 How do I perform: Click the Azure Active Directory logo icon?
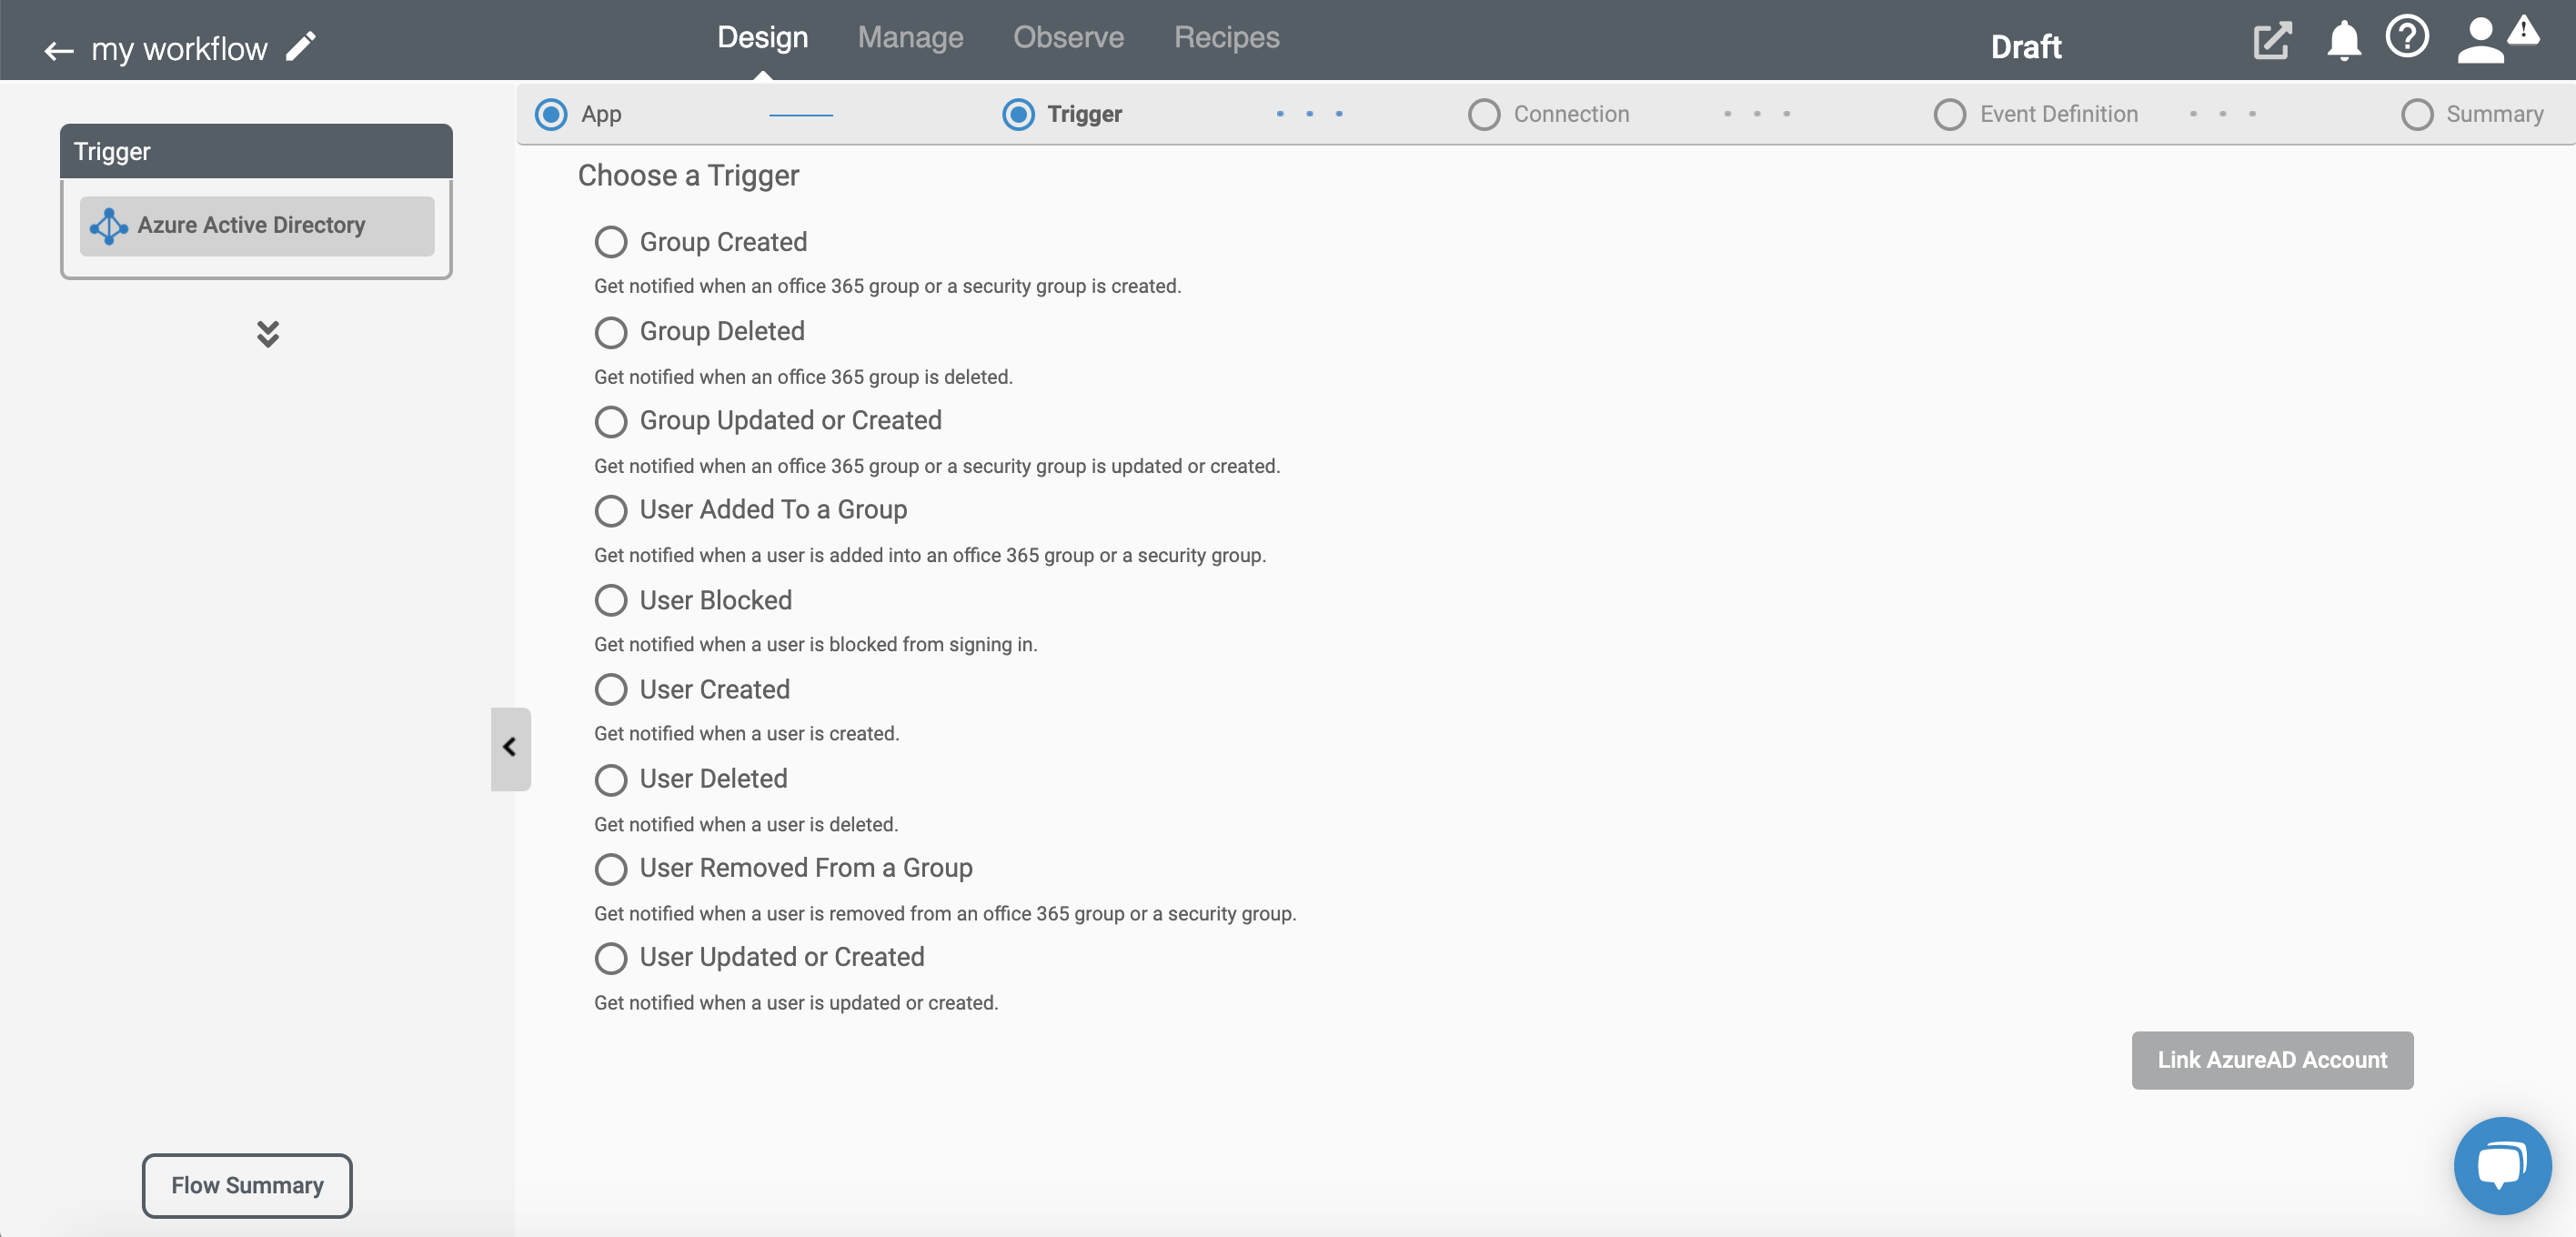tap(108, 226)
